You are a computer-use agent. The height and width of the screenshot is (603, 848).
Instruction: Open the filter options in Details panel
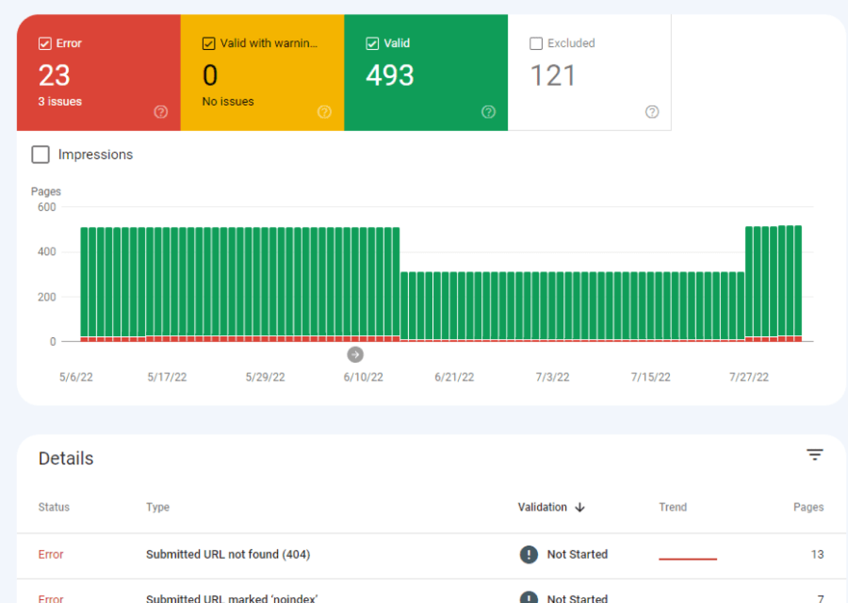[815, 454]
